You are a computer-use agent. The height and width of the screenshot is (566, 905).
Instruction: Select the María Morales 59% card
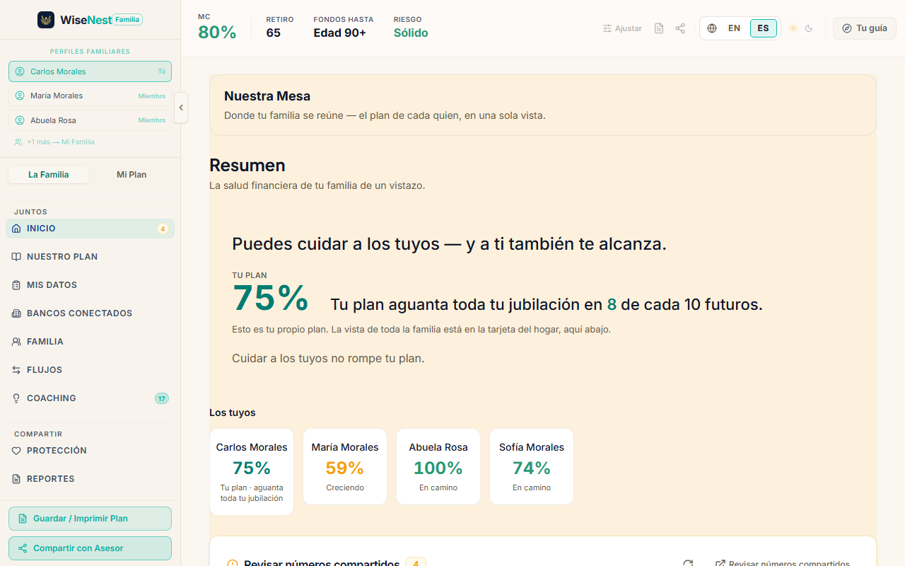[345, 467]
